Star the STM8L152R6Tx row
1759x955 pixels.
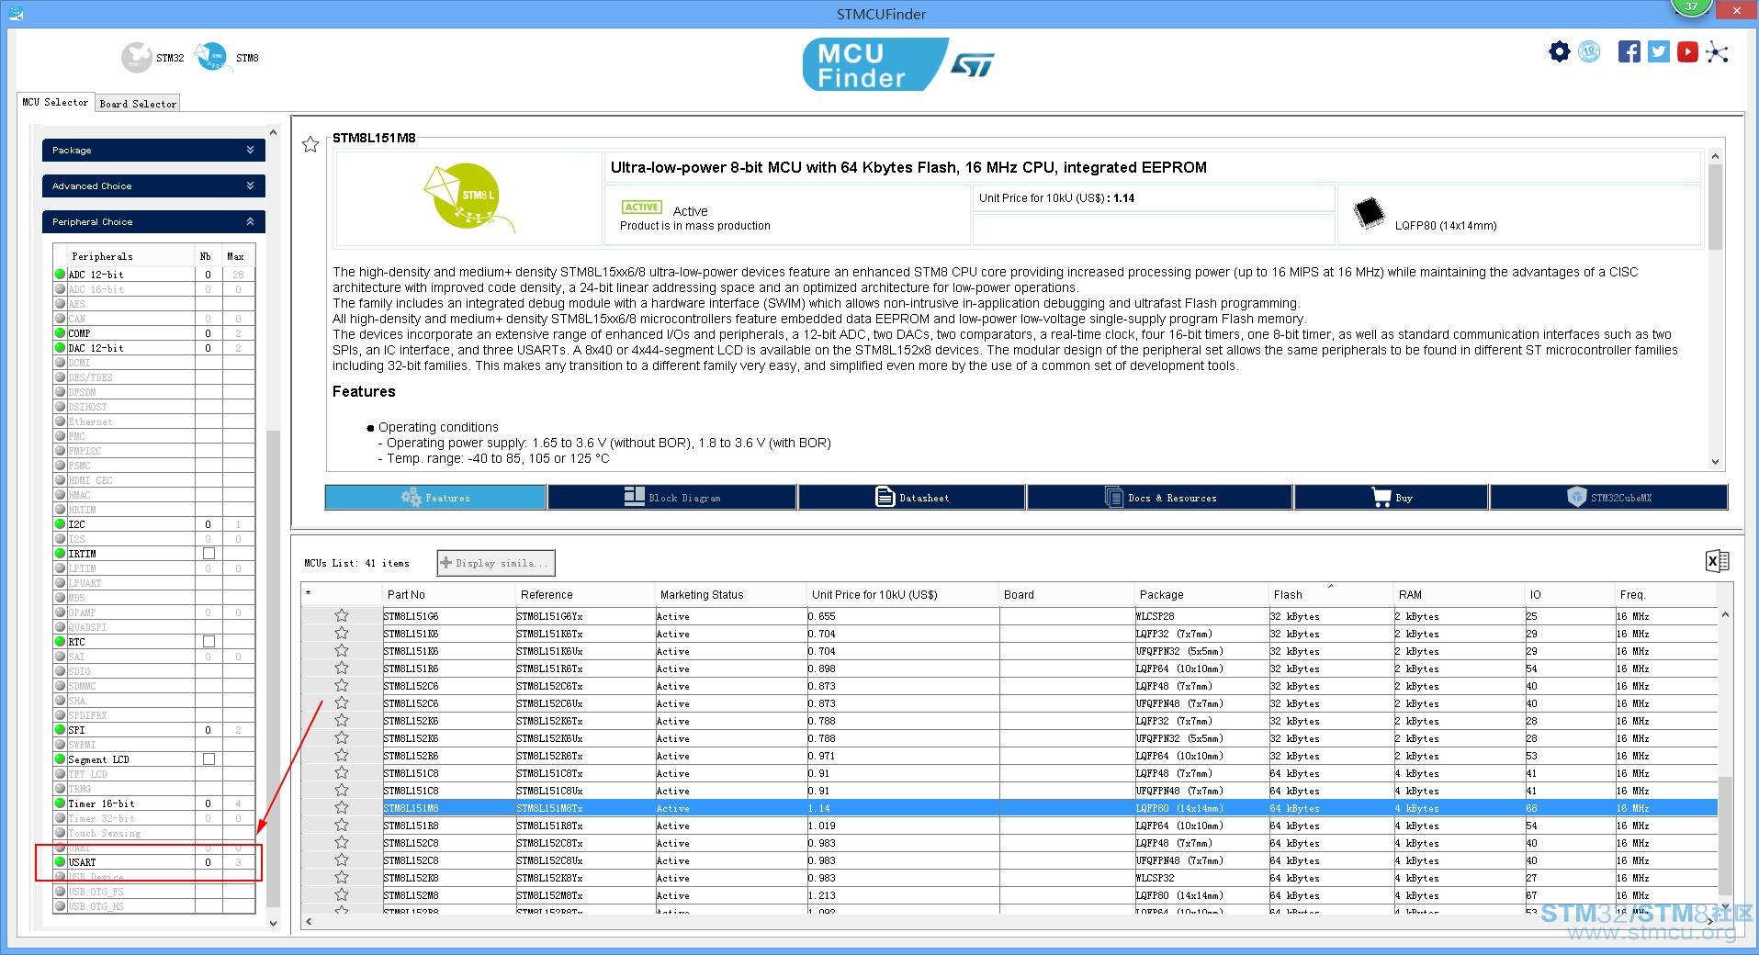click(342, 756)
